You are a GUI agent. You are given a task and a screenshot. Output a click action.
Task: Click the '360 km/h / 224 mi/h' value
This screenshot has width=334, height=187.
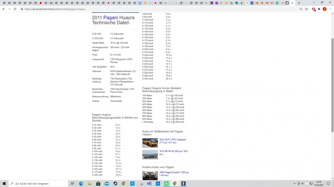(x=120, y=48)
